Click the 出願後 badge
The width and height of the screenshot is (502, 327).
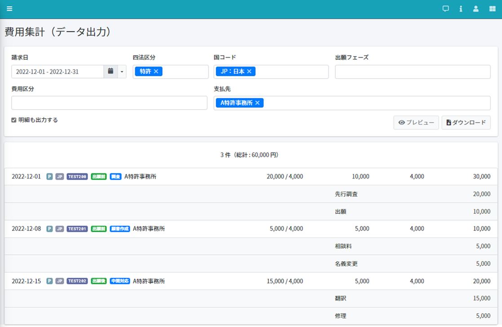click(x=98, y=281)
